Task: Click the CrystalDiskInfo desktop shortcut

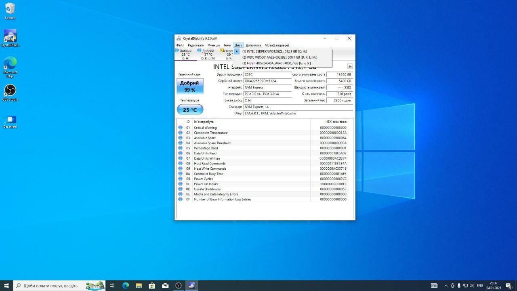Action: point(10,38)
